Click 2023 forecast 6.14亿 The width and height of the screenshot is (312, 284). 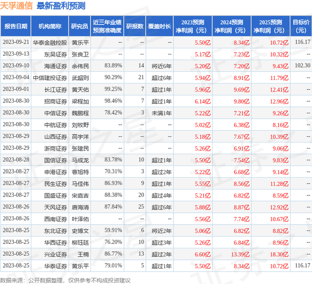click(x=202, y=101)
